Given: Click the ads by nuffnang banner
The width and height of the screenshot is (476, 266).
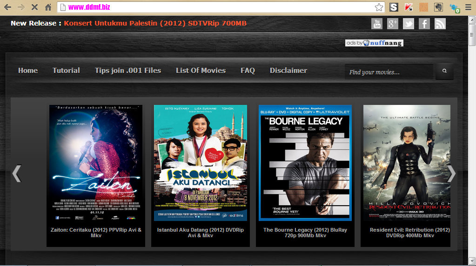Looking at the screenshot, I should [374, 43].
